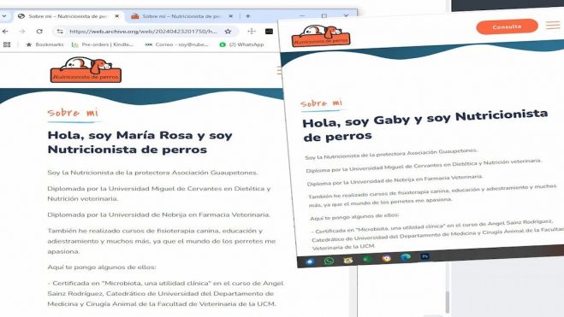The width and height of the screenshot is (564, 317).
Task: Open a new browser tab with plus button
Action: click(x=248, y=16)
